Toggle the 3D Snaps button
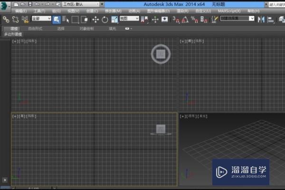285x190 pixels. tap(176, 19)
